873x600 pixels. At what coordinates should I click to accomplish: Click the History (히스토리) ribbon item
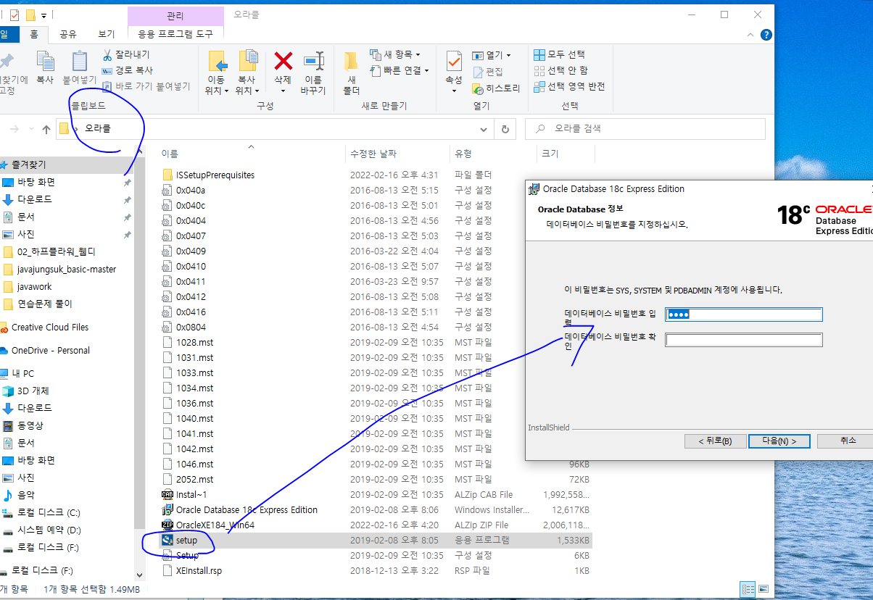(496, 88)
